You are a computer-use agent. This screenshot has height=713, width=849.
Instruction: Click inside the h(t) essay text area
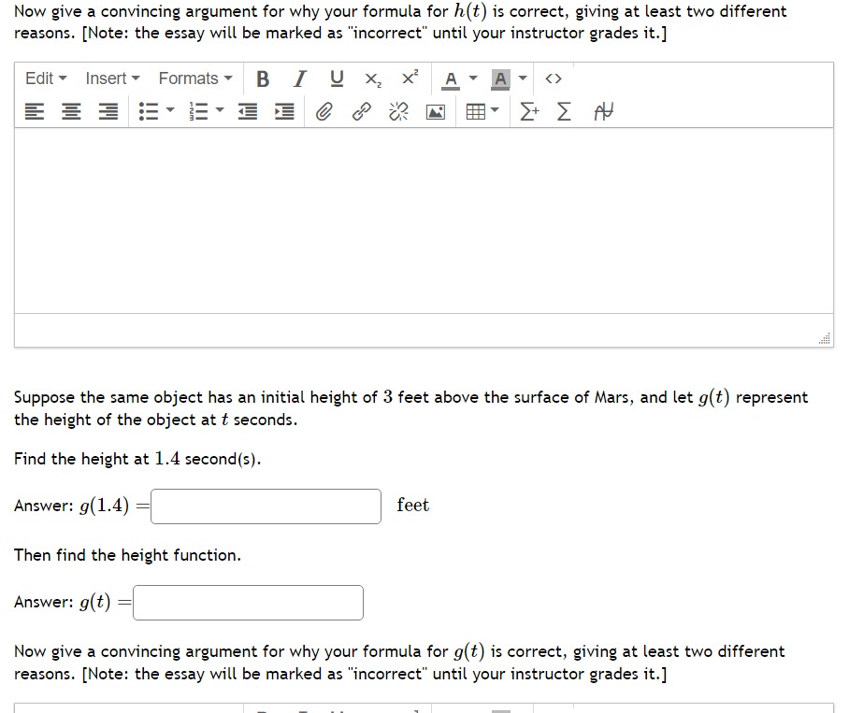424,221
